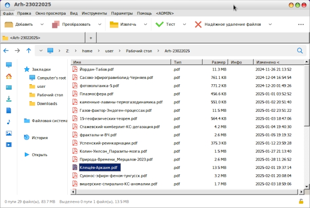Image resolution: width=310 pixels, height=208 pixels.
Task: Click the vertical scrollbar up arrow
Action: 306,62
